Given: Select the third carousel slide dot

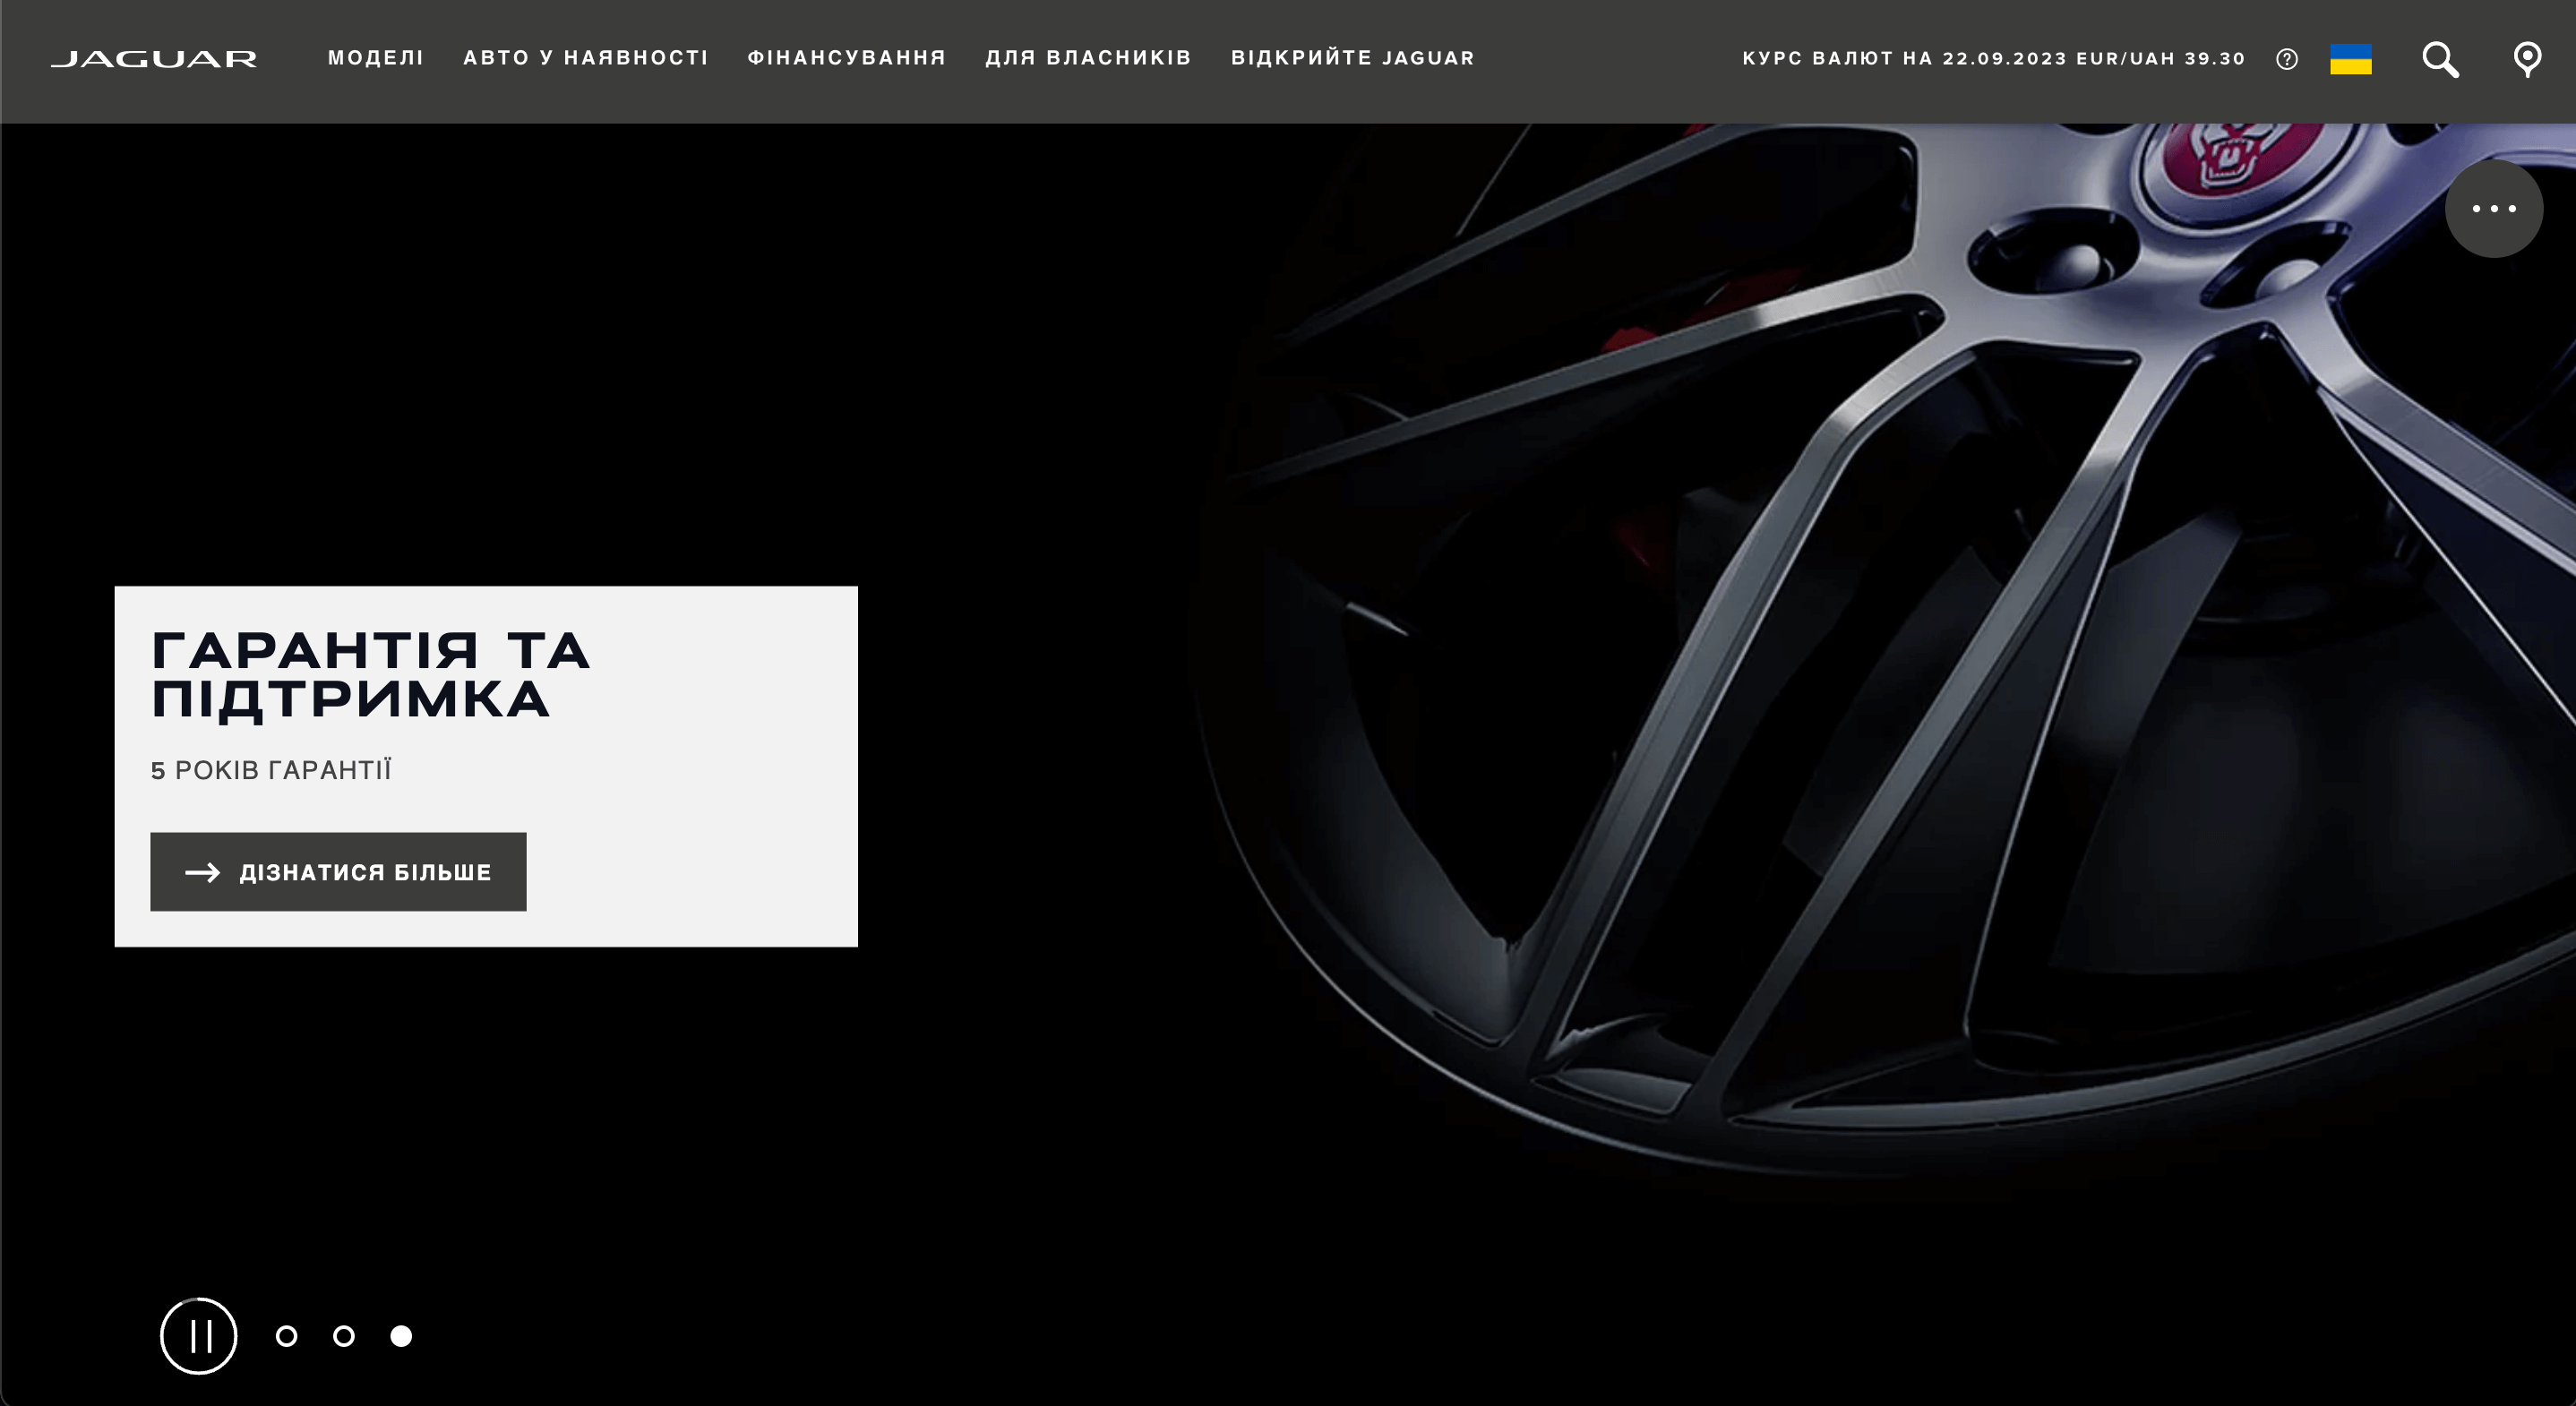Looking at the screenshot, I should pyautogui.click(x=401, y=1336).
